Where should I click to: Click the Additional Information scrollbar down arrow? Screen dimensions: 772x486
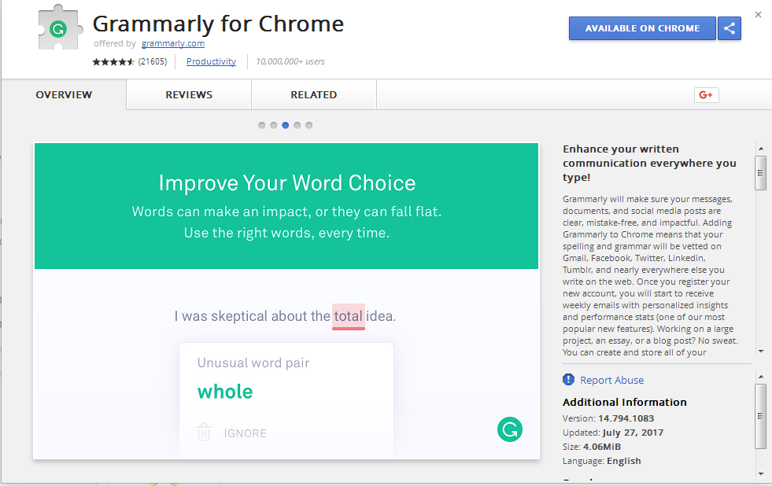tap(761, 473)
